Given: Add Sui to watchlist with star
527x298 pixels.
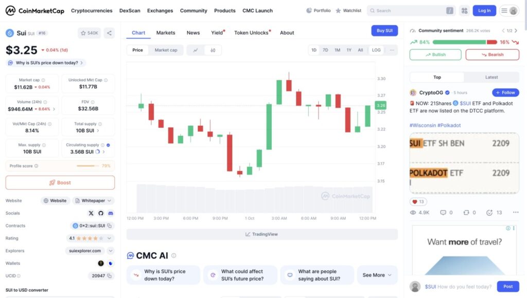Looking at the screenshot, I should coord(90,33).
